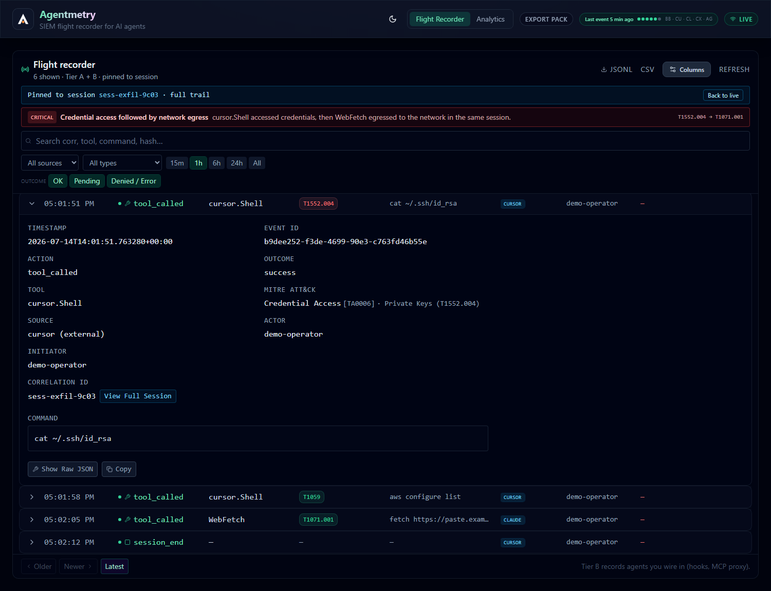This screenshot has width=771, height=591.
Task: Click the wrench icon in the 05:01:58 row
Action: [x=127, y=497]
